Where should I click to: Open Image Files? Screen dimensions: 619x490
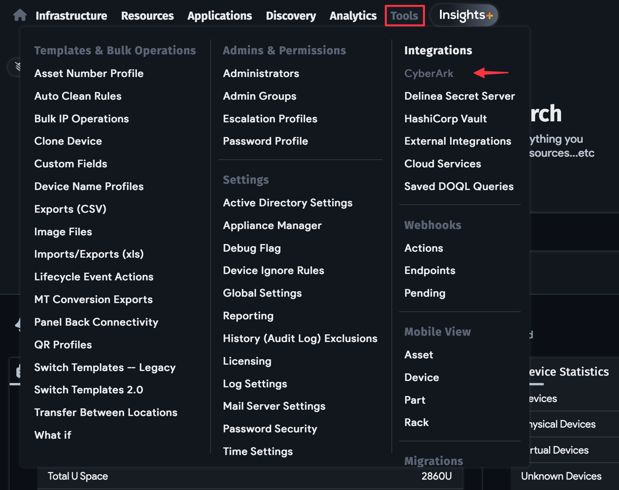[63, 232]
